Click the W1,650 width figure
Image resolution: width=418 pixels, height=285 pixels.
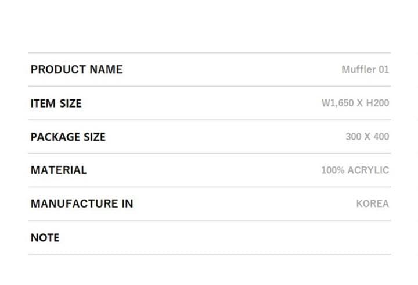[338, 104]
